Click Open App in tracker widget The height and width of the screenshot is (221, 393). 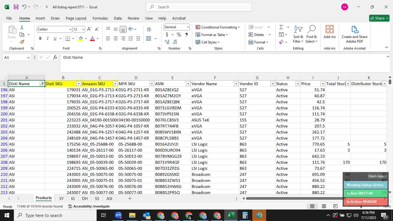(377, 176)
